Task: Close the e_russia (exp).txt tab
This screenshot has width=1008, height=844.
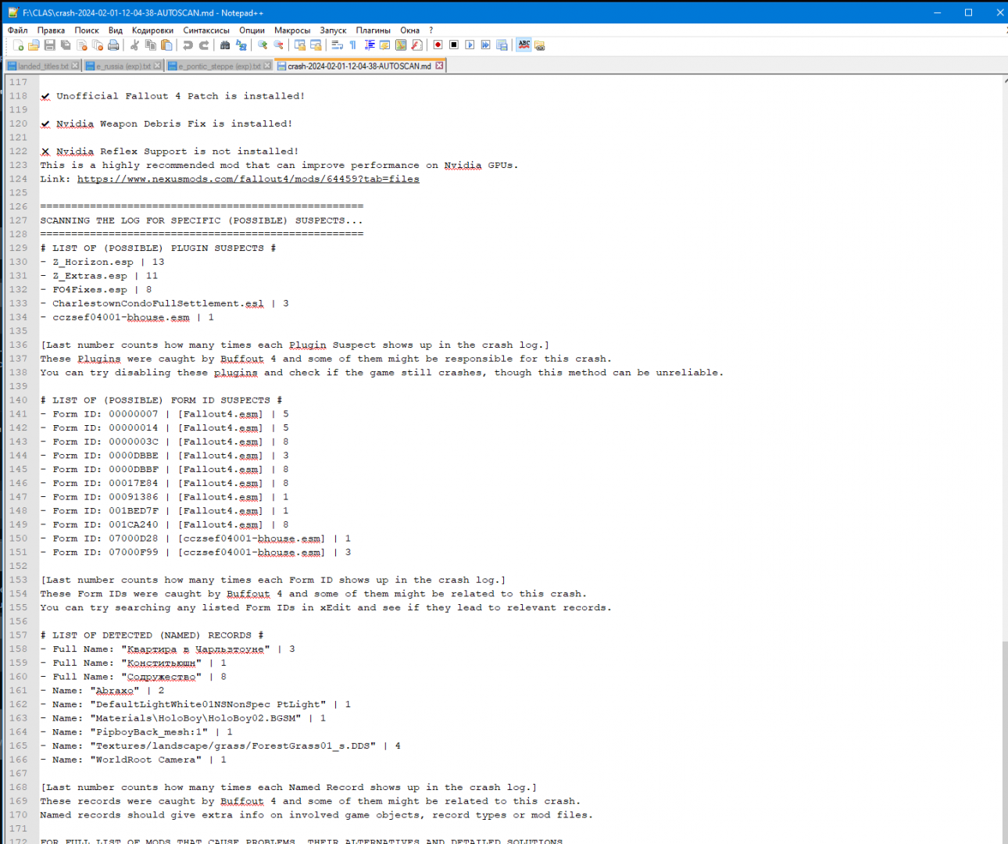Action: click(157, 66)
